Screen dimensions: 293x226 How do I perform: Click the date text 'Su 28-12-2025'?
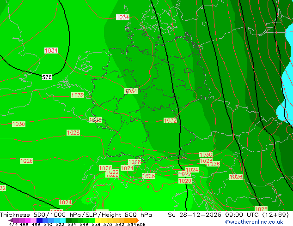195,214
